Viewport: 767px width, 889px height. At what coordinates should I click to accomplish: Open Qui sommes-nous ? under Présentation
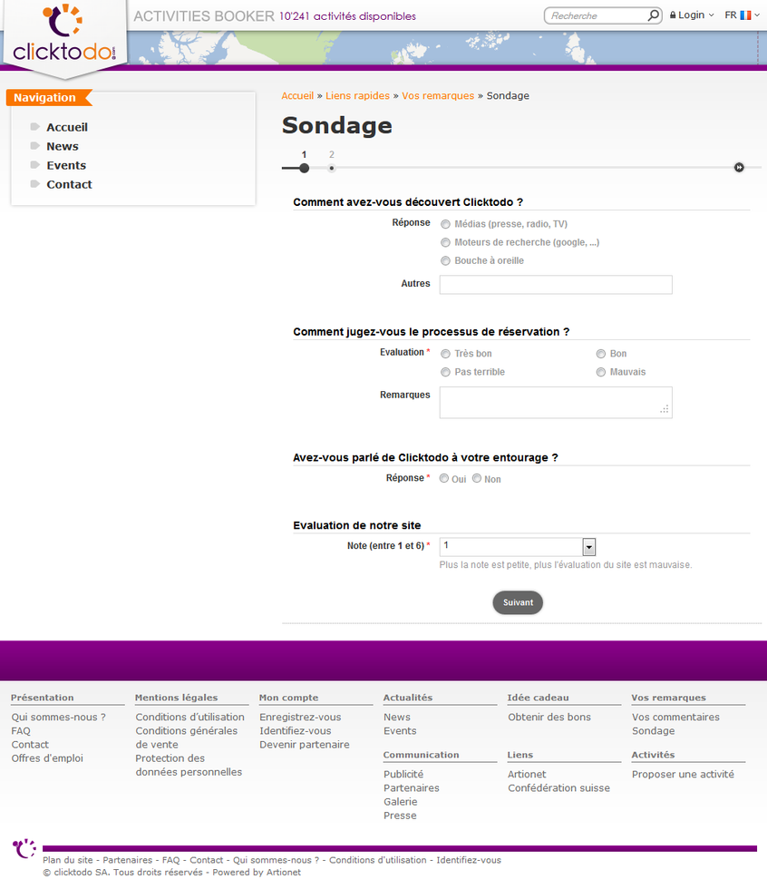pyautogui.click(x=58, y=718)
